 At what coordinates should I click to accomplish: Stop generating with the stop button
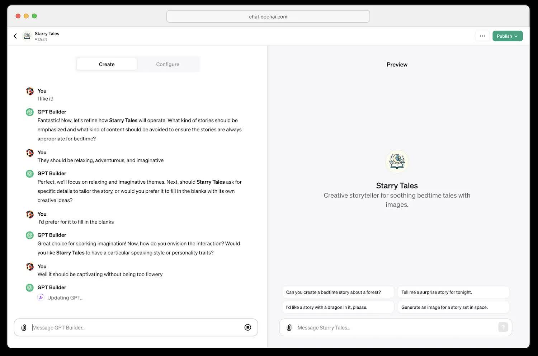(x=247, y=327)
